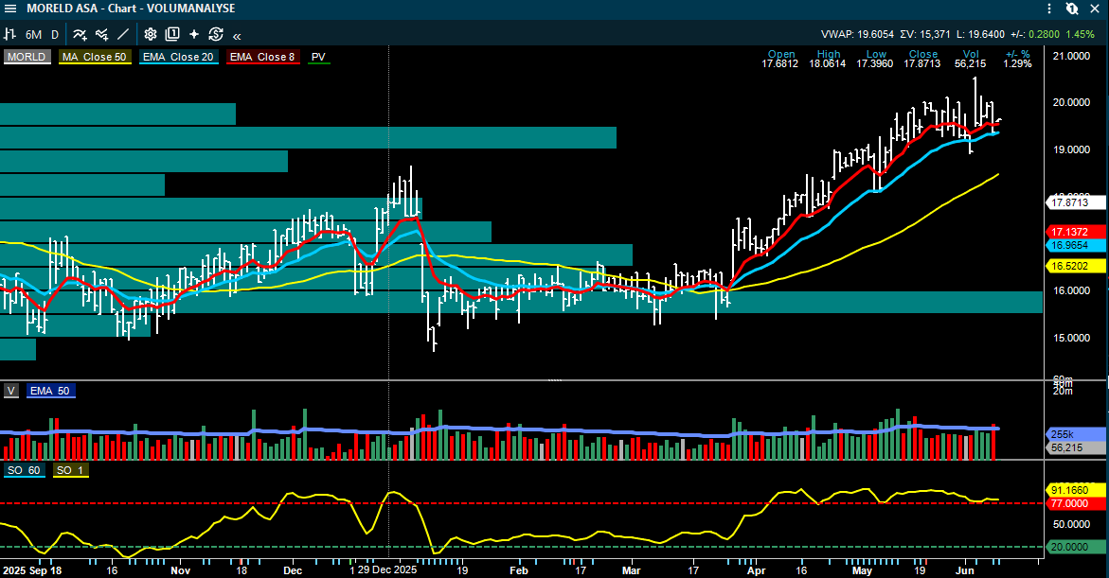1109x578 pixels.
Task: Toggle the EMA 50 volume legend
Action: (x=50, y=391)
